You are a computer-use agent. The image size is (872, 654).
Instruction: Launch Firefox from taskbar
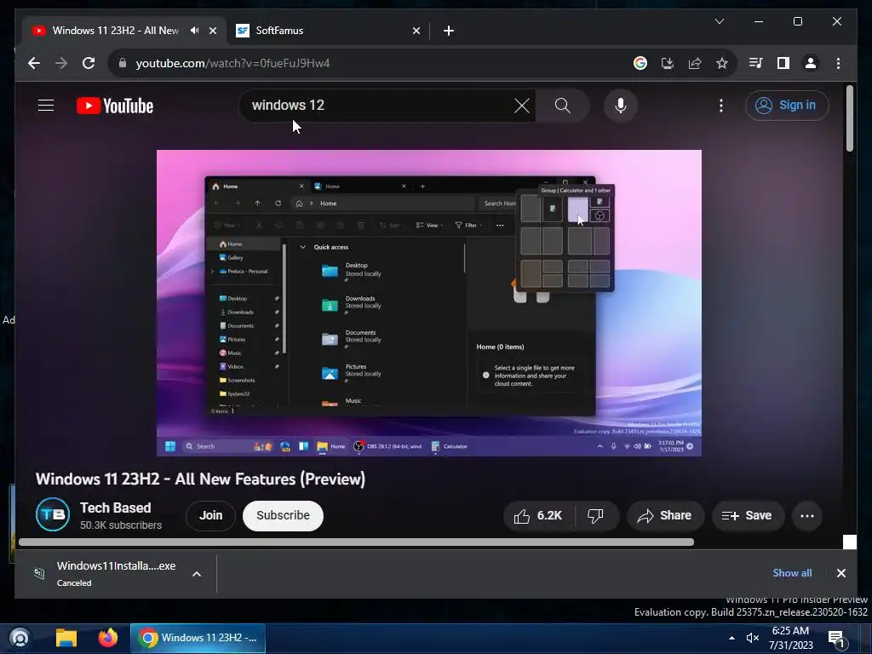(108, 638)
